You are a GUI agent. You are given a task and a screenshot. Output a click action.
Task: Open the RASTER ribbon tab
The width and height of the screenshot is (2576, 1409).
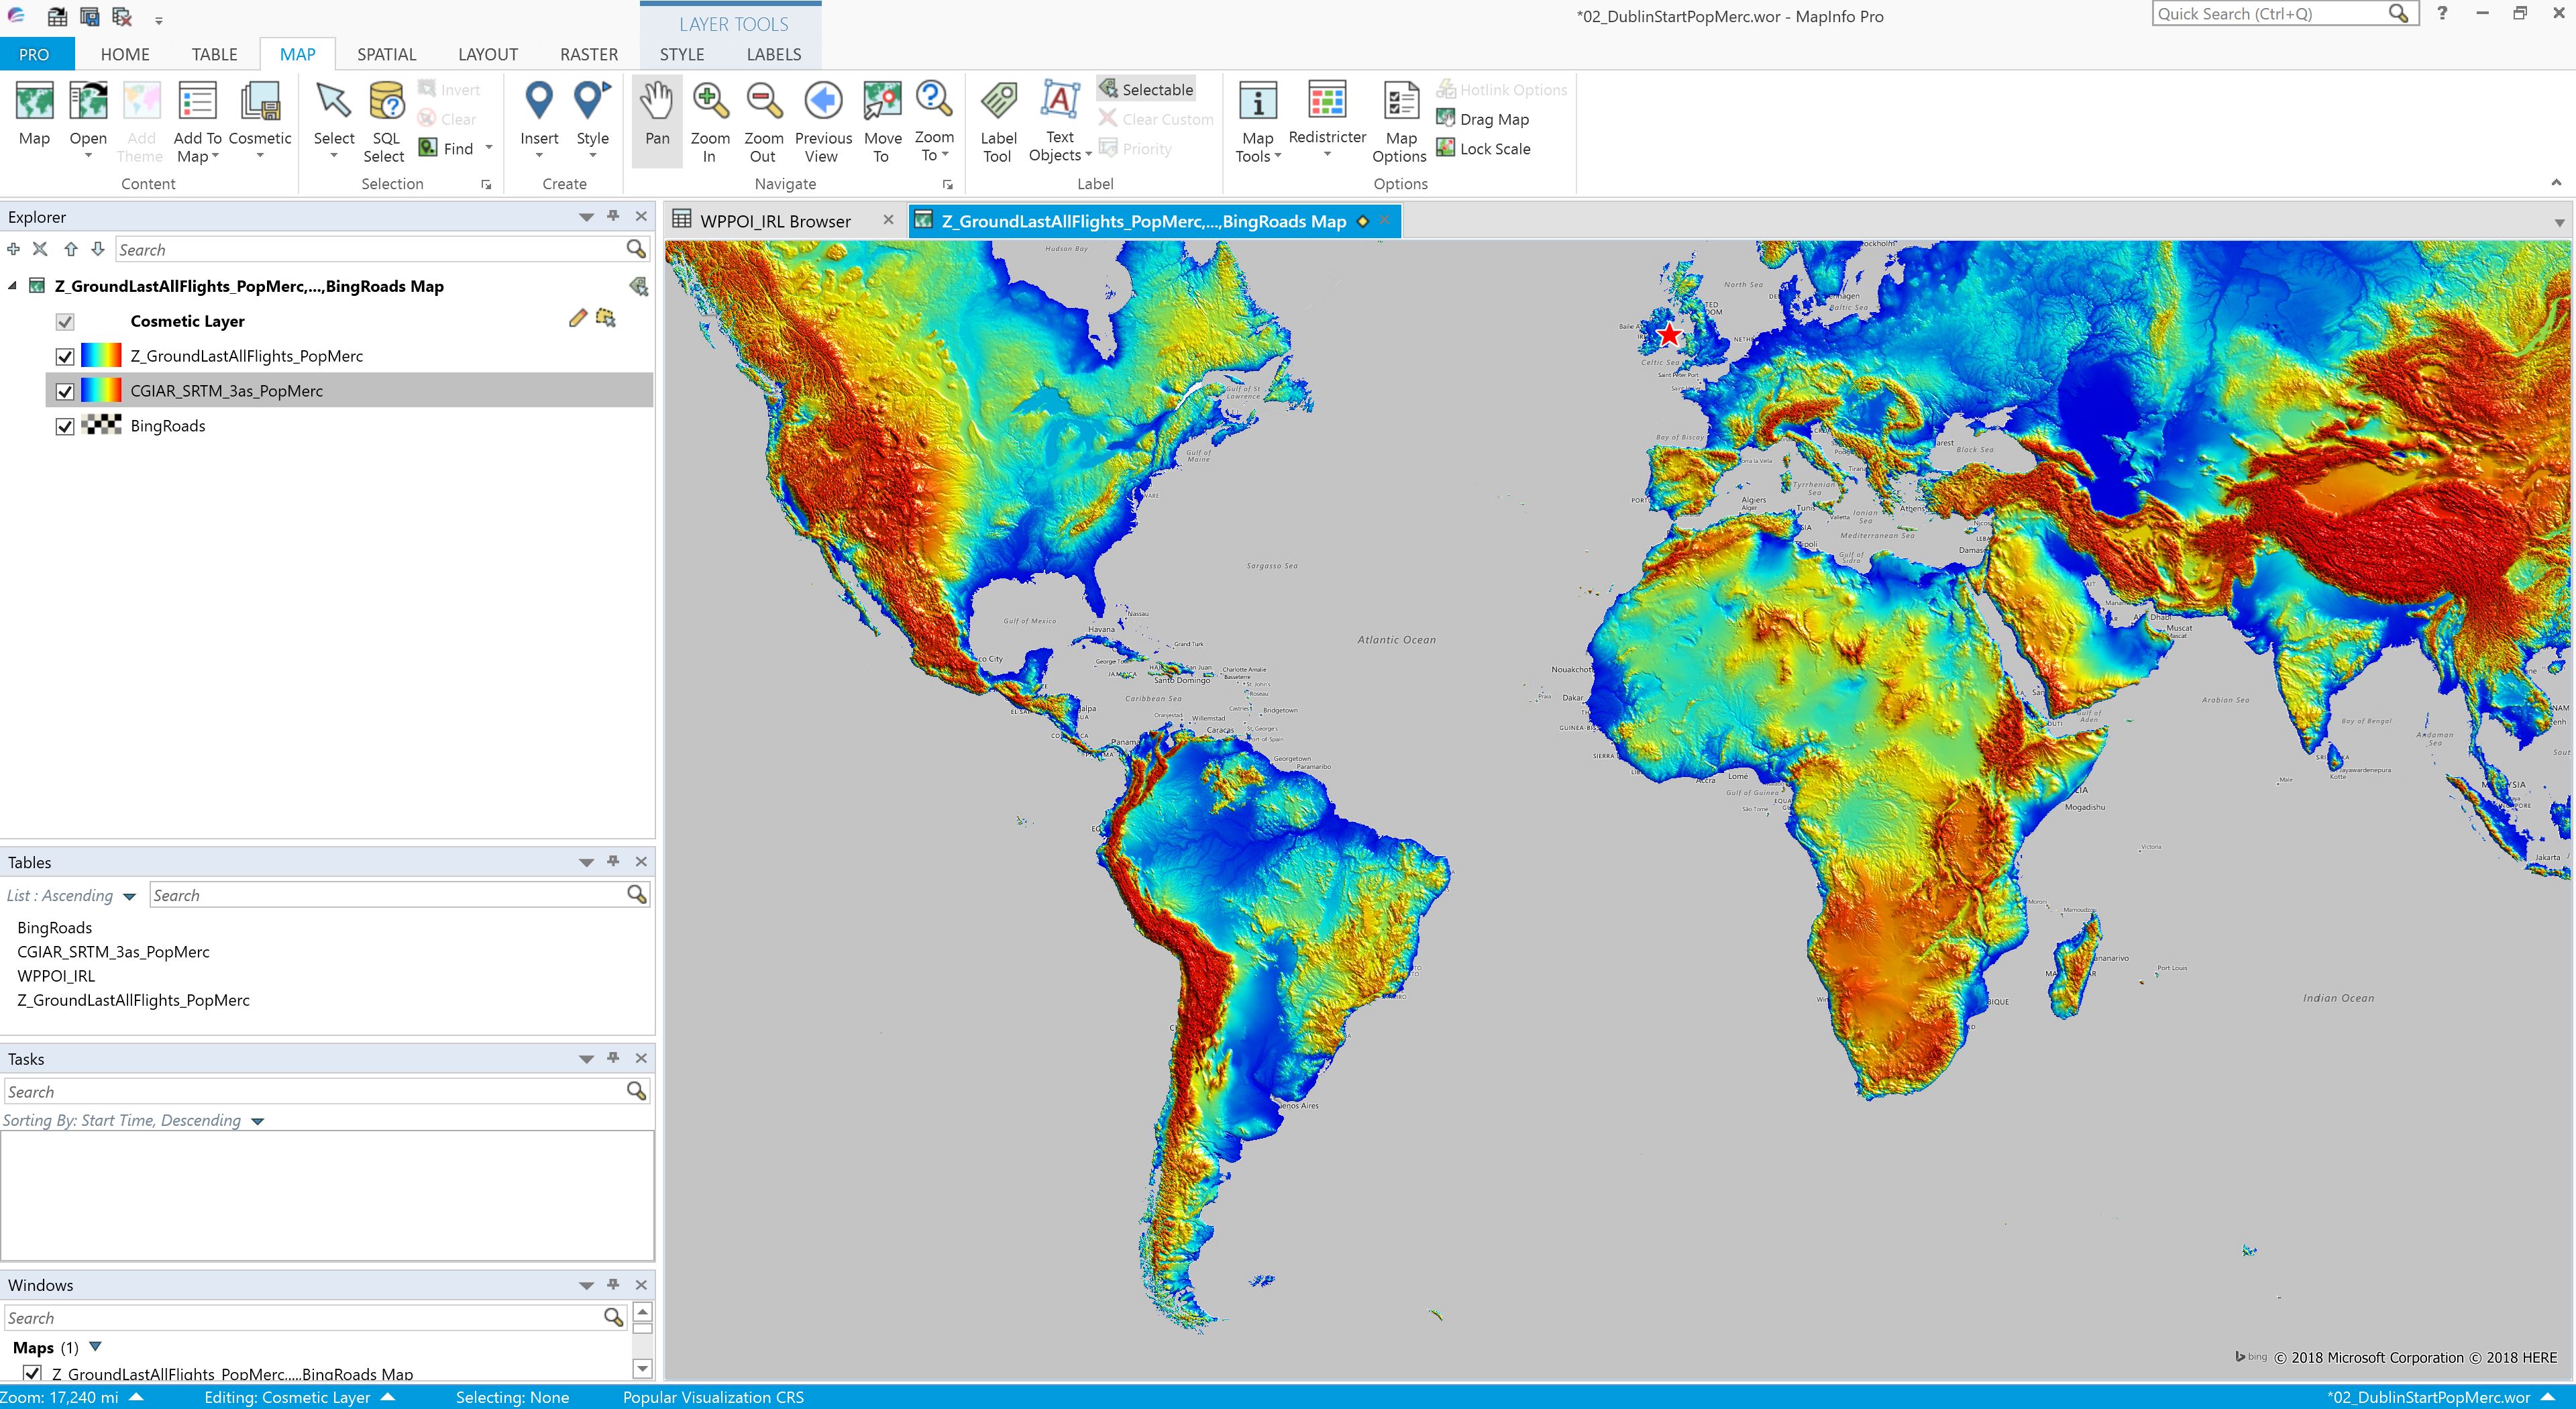click(x=588, y=54)
